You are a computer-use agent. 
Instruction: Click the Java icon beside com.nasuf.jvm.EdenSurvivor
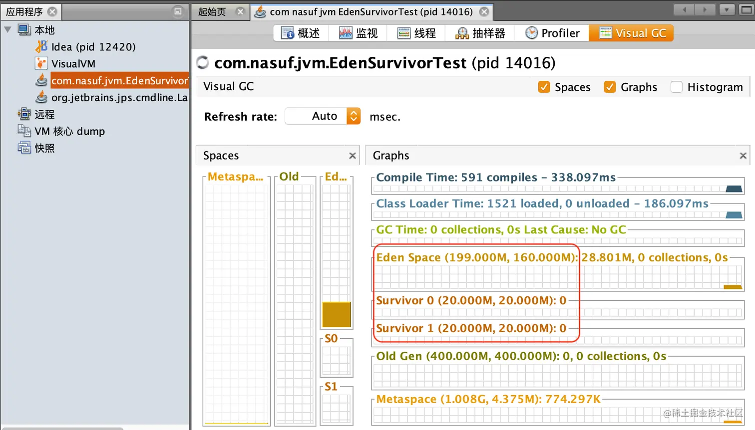(41, 80)
